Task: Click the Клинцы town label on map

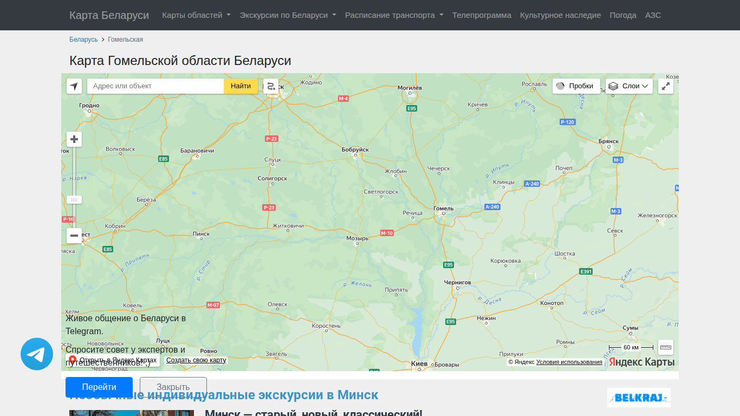Action: pyautogui.click(x=503, y=182)
